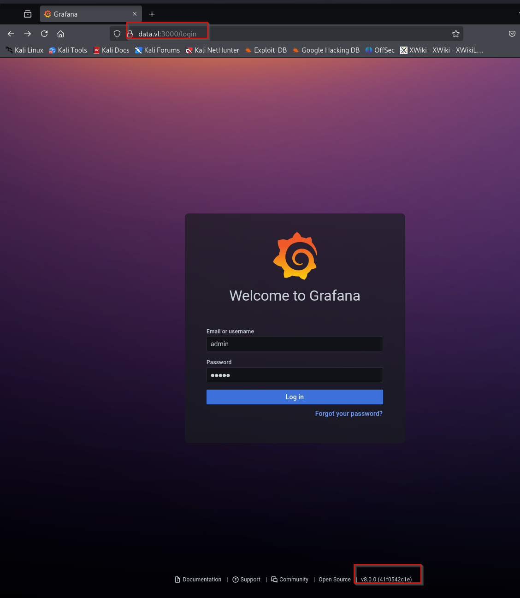The height and width of the screenshot is (598, 520).
Task: Open the Kali NetHunter bookmark
Action: (212, 50)
